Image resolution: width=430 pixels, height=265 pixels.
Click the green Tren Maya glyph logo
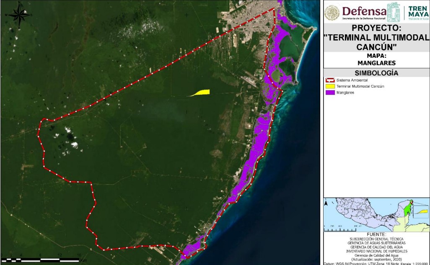[393, 12]
